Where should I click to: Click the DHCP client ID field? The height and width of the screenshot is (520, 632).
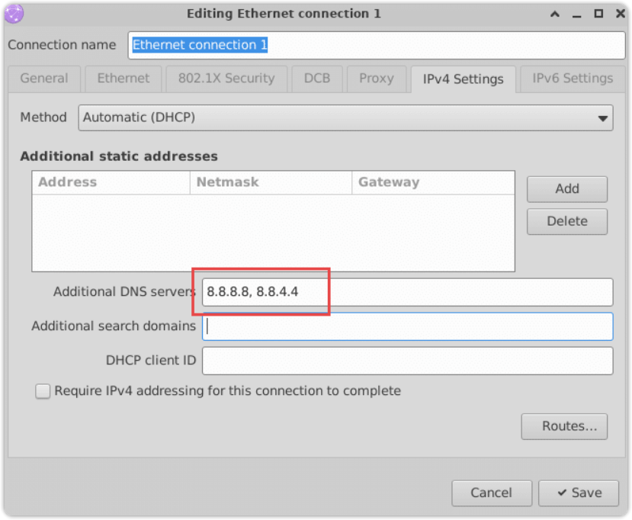tap(407, 361)
